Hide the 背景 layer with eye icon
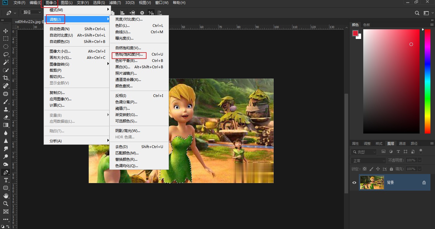The image size is (435, 229). click(x=354, y=182)
